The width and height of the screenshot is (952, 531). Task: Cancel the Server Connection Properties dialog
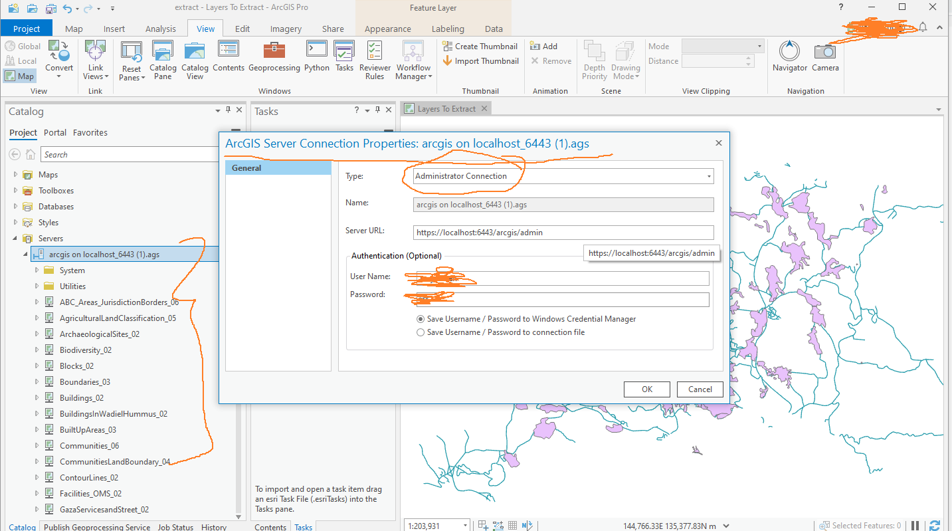pyautogui.click(x=700, y=389)
